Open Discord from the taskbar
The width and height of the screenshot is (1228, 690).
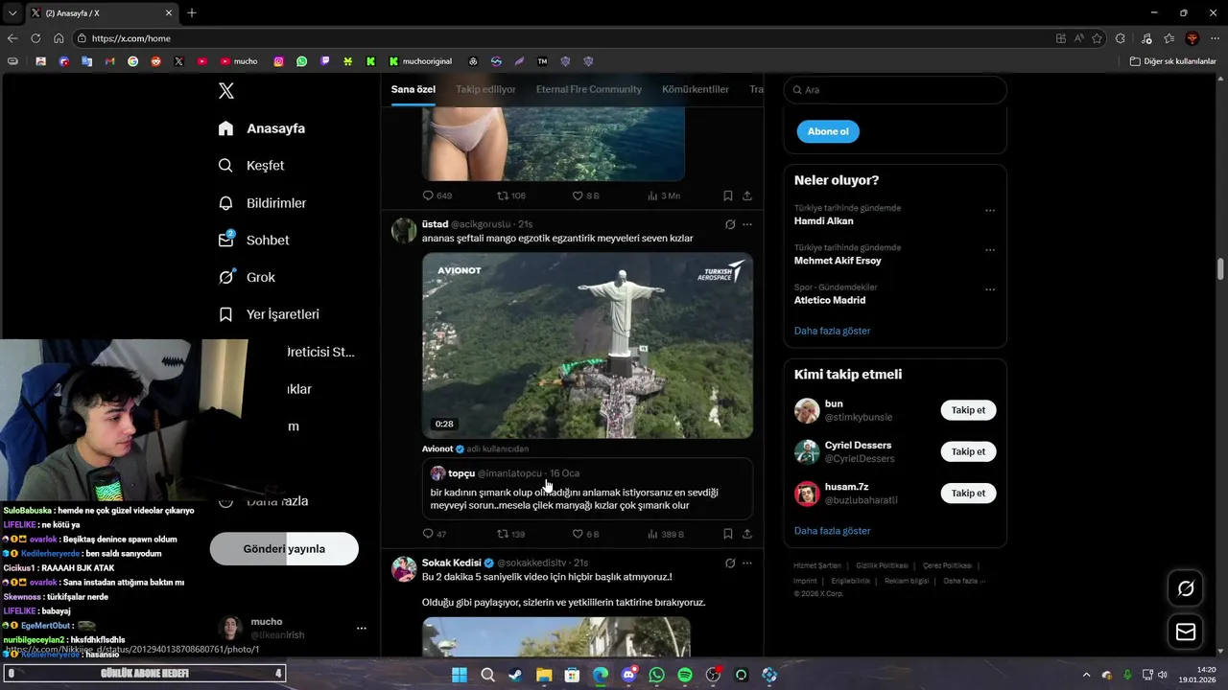coord(628,675)
